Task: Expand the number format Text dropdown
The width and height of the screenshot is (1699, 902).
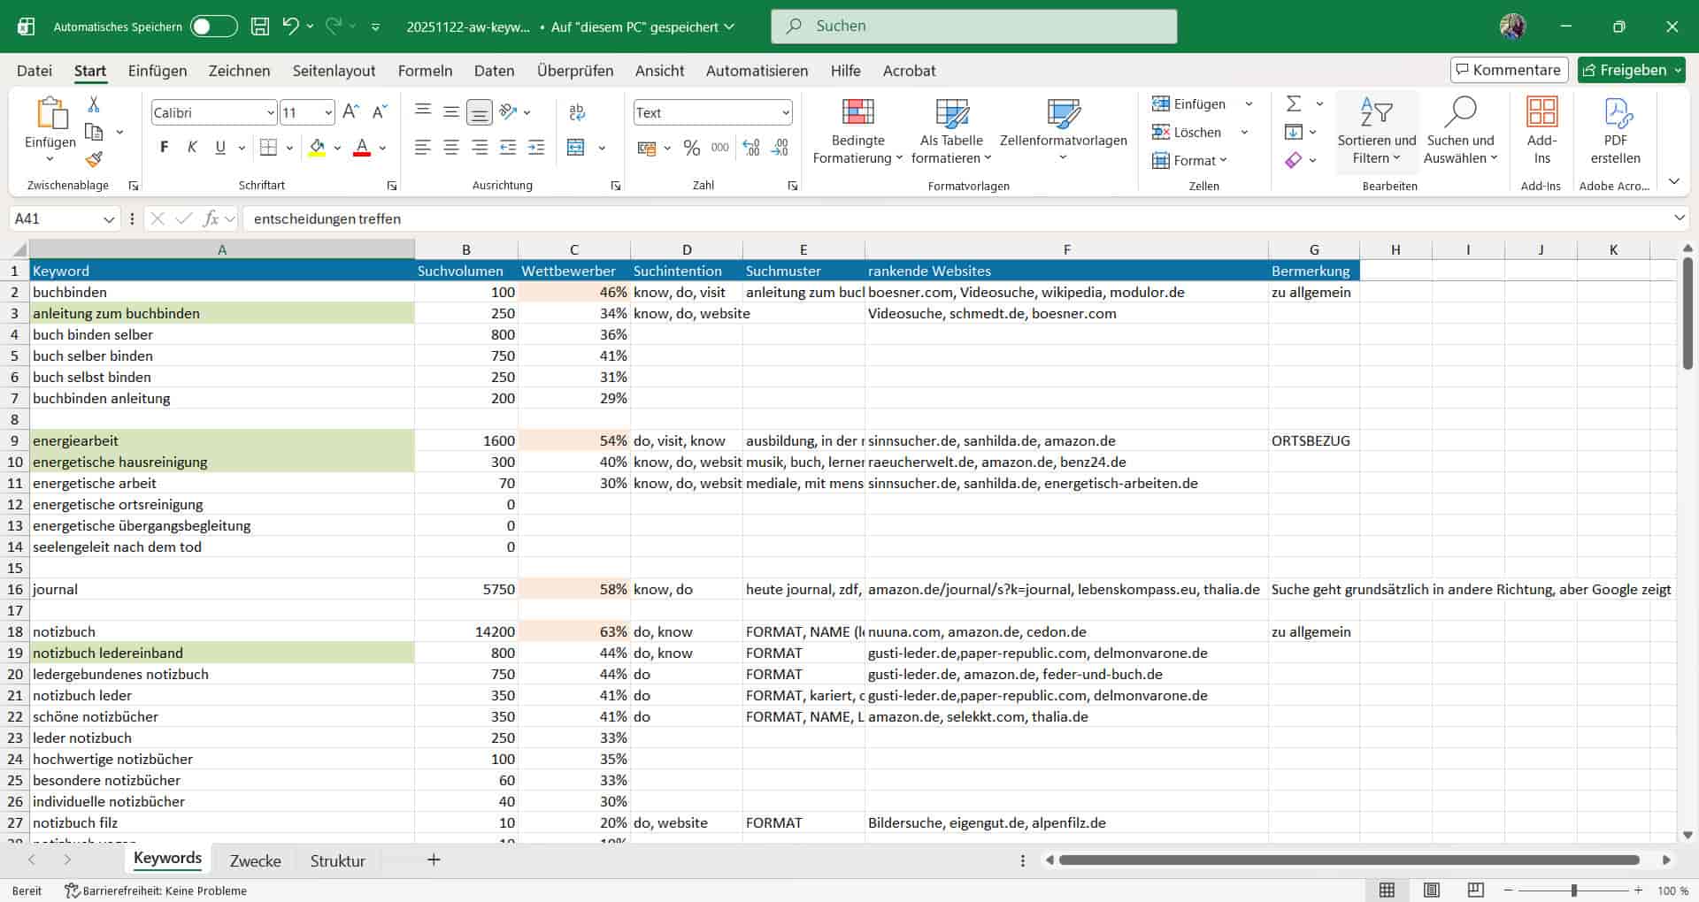Action: [785, 112]
